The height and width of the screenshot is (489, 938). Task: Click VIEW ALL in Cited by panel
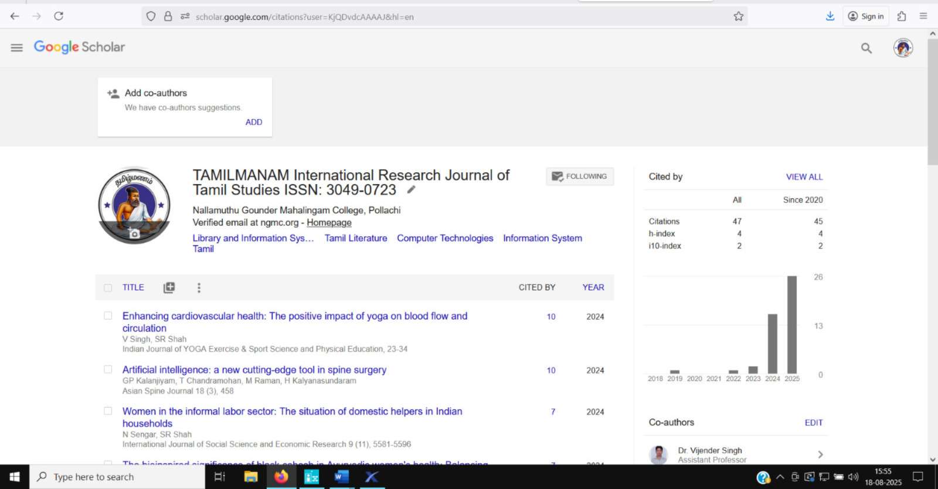click(x=804, y=176)
